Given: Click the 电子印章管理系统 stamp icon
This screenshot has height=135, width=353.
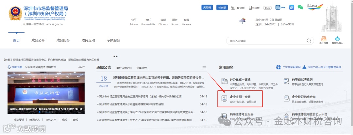Looking at the screenshot, I should point(305,67).
